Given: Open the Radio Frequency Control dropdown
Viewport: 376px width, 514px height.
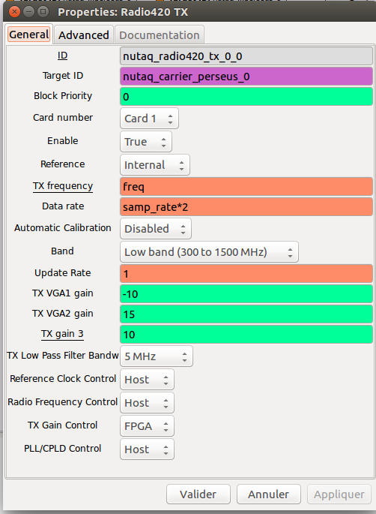Looking at the screenshot, I should pyautogui.click(x=147, y=402).
